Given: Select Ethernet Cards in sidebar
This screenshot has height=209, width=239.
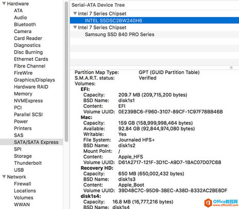Looking at the screenshot, I should [31, 59].
